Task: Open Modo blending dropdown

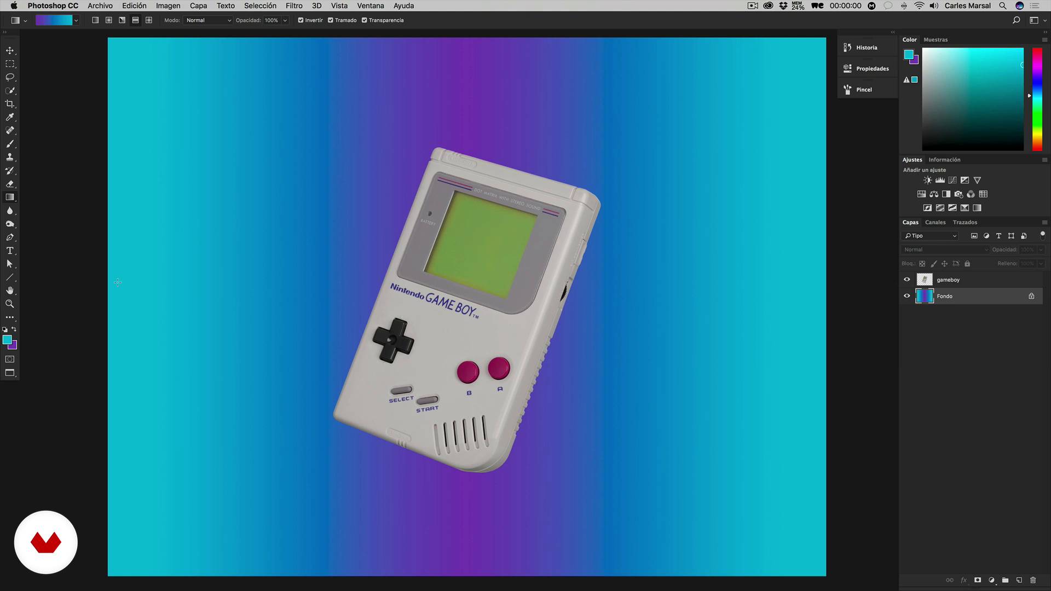Action: click(208, 20)
